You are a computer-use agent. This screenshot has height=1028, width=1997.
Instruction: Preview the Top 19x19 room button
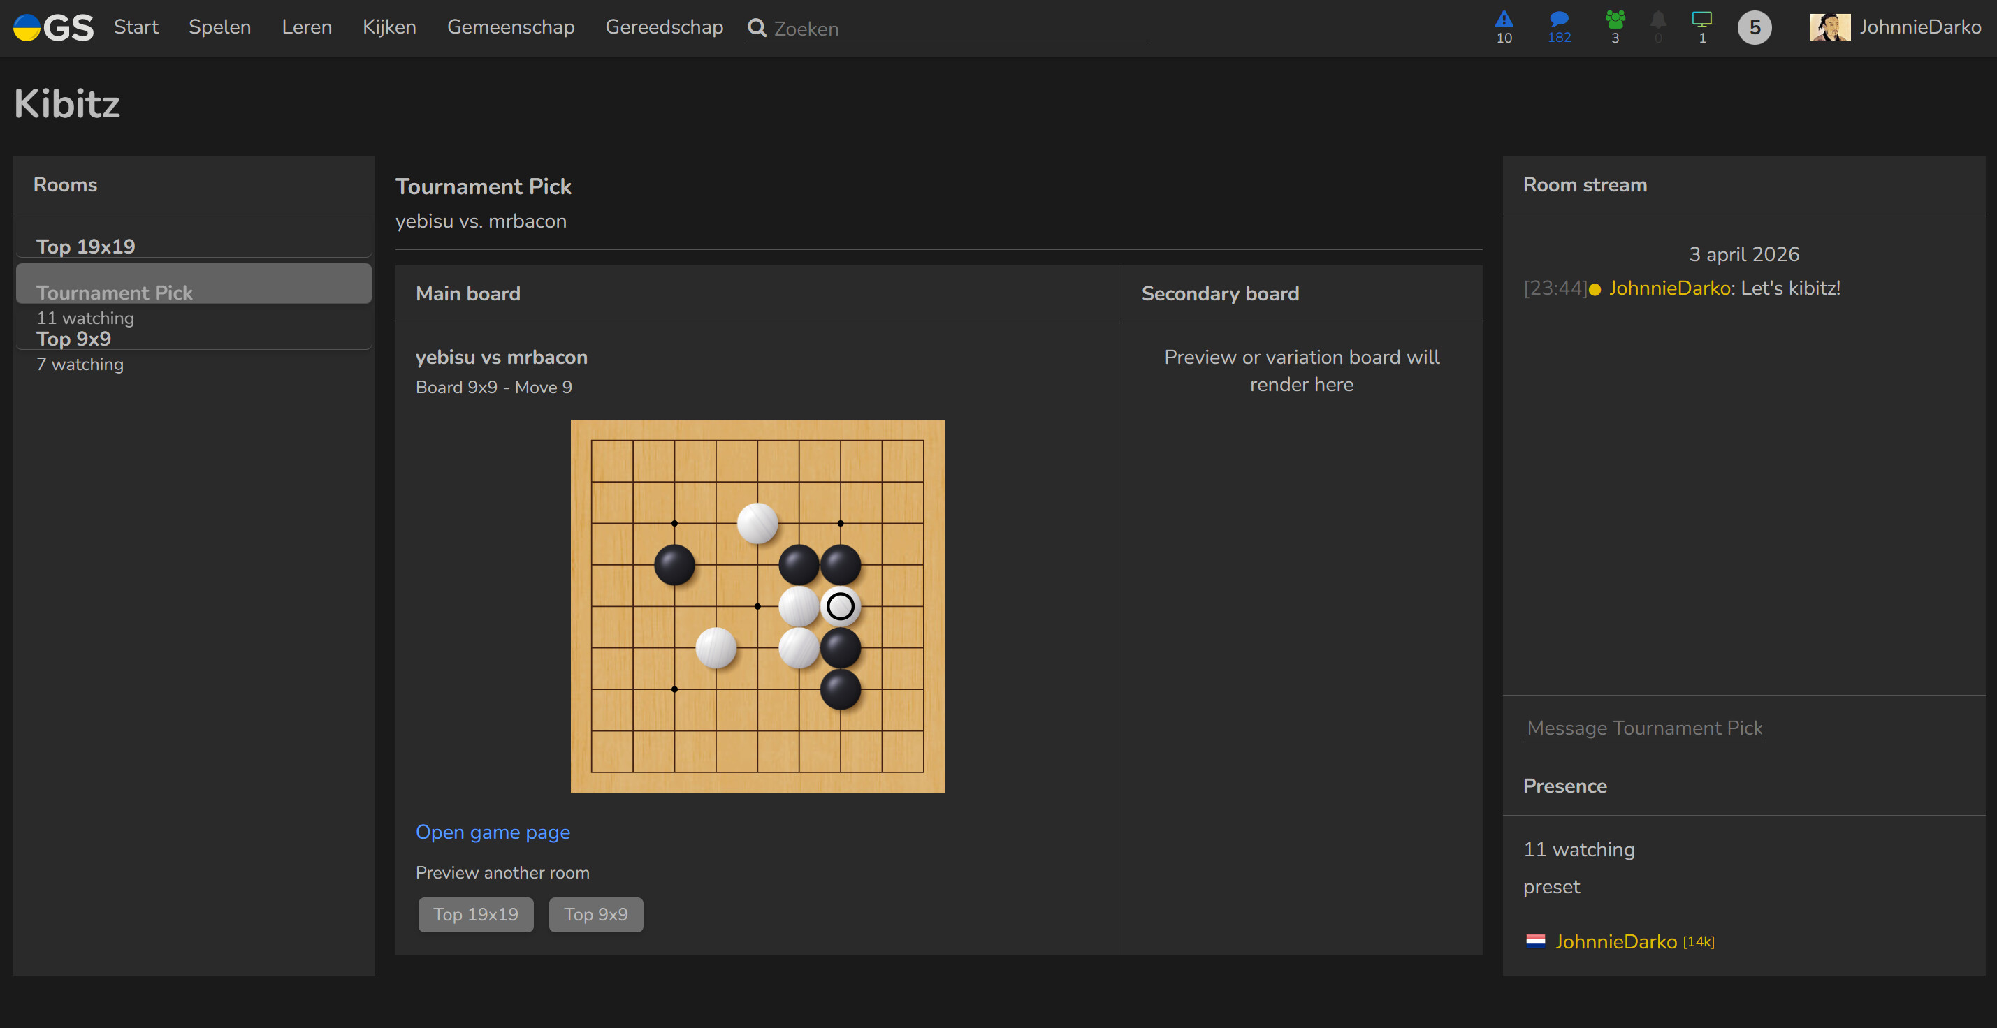[x=475, y=914]
